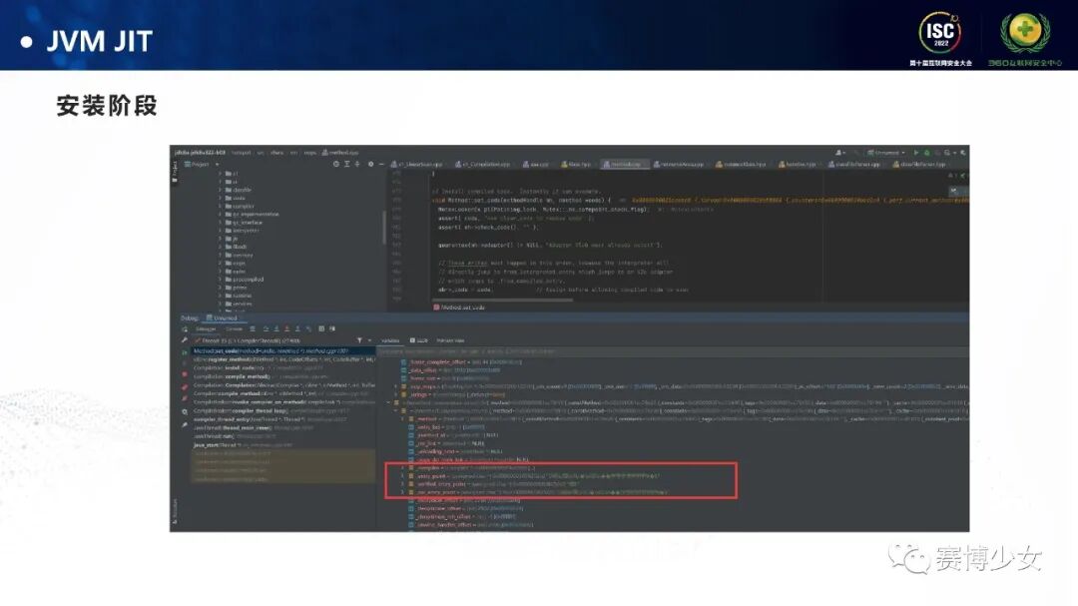Toggle Mute Breakpoints in debug sidebar
Viewport: 1078px width, 606px height.
(185, 397)
